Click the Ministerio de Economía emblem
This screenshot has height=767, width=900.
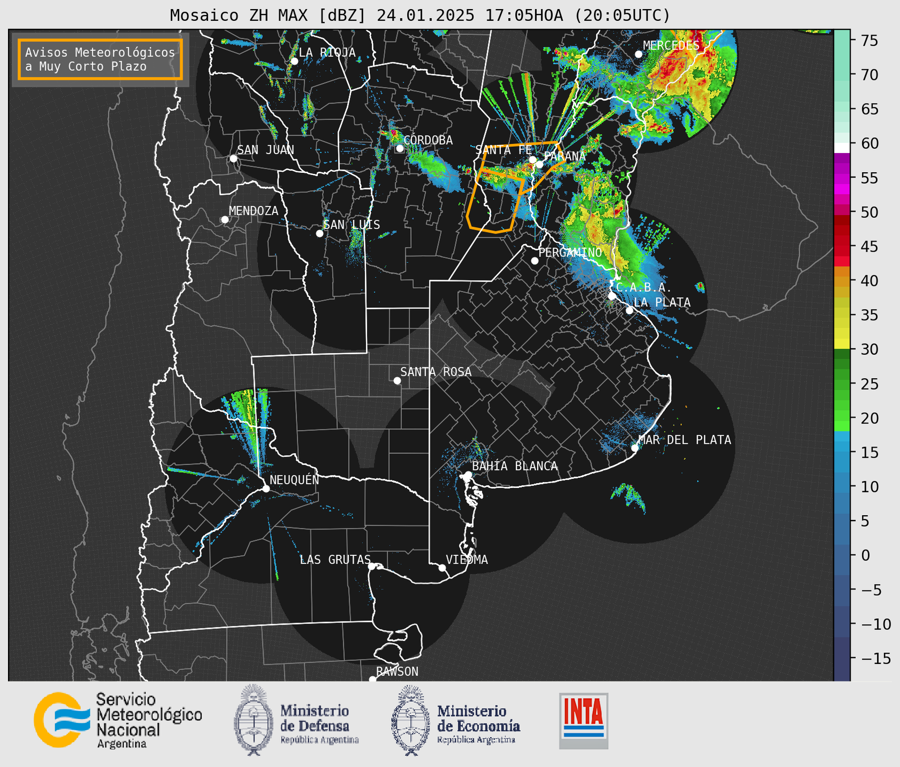[x=410, y=720]
